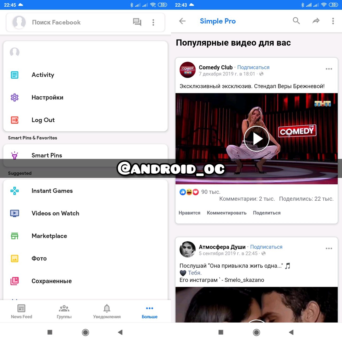Screen dimensions: 342x342
Task: Open Настройки menu entry
Action: pos(85,98)
